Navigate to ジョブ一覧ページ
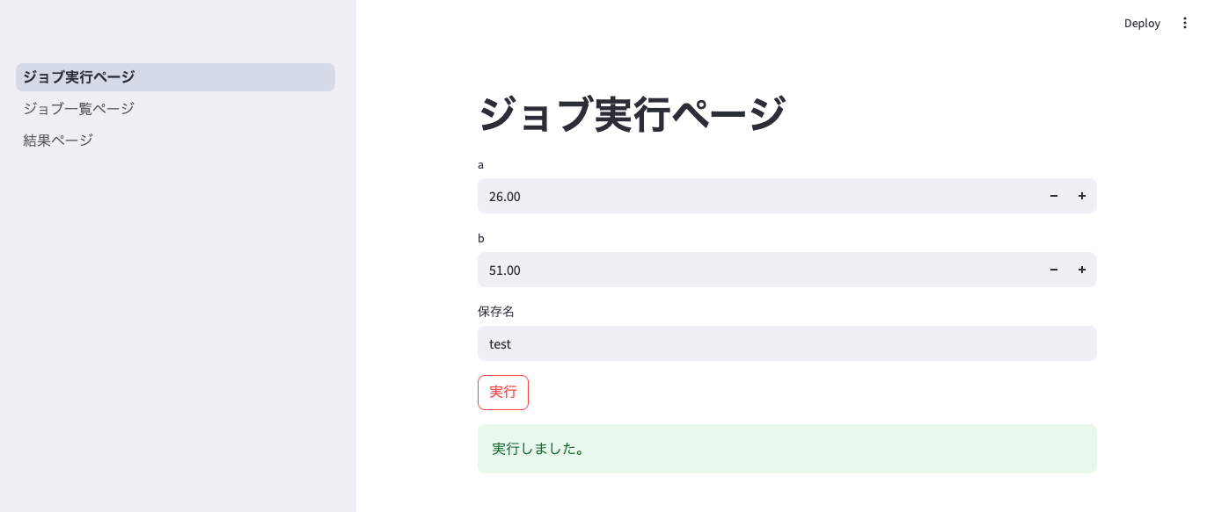This screenshot has height=512, width=1207. pos(78,108)
